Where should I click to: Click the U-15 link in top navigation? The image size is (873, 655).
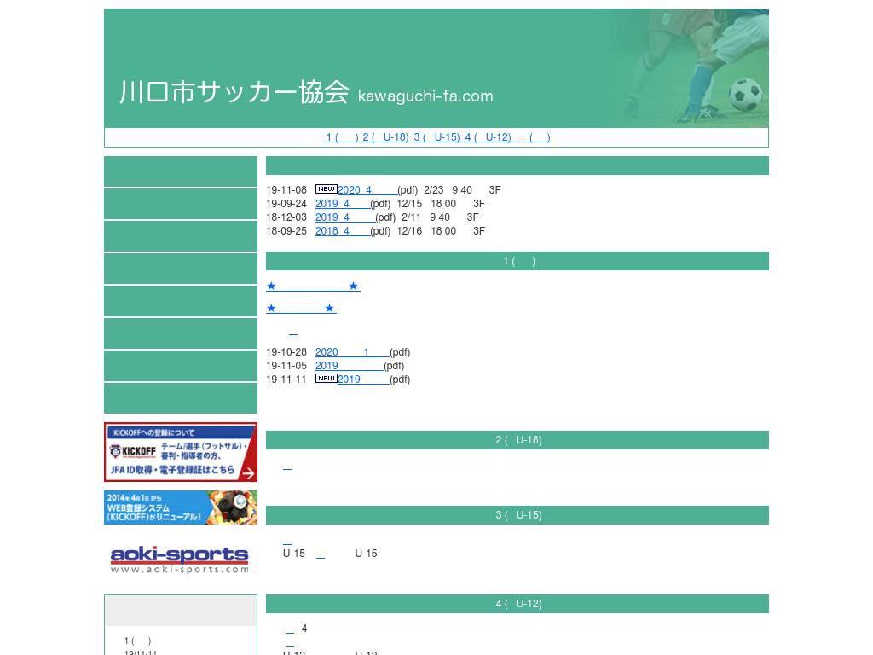point(436,137)
